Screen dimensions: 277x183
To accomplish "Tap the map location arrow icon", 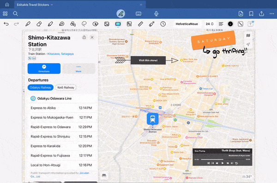I will (x=248, y=44).
